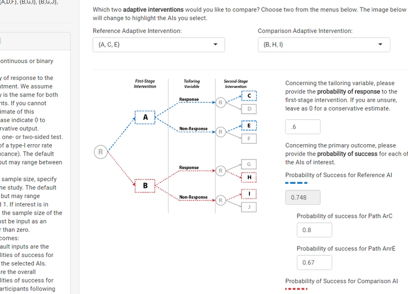Click second-stage intervention box C

point(249,96)
